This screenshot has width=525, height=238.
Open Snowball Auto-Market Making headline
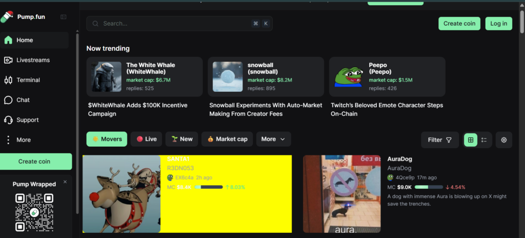pos(266,110)
